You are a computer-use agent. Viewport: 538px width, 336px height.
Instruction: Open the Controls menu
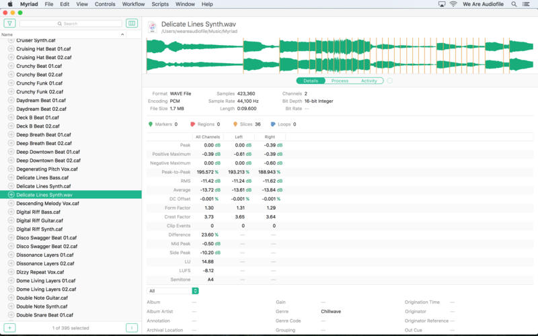tap(105, 4)
